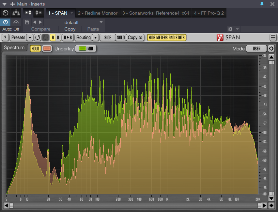Switch to the 2 - Redline Monitor tab
This screenshot has width=278, height=212.
click(x=98, y=13)
